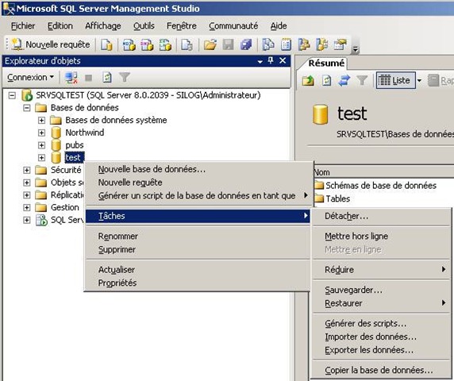Screen dimensions: 454x381
Task: Click the refresh icon in Résumé toolbar
Action: coord(326,80)
